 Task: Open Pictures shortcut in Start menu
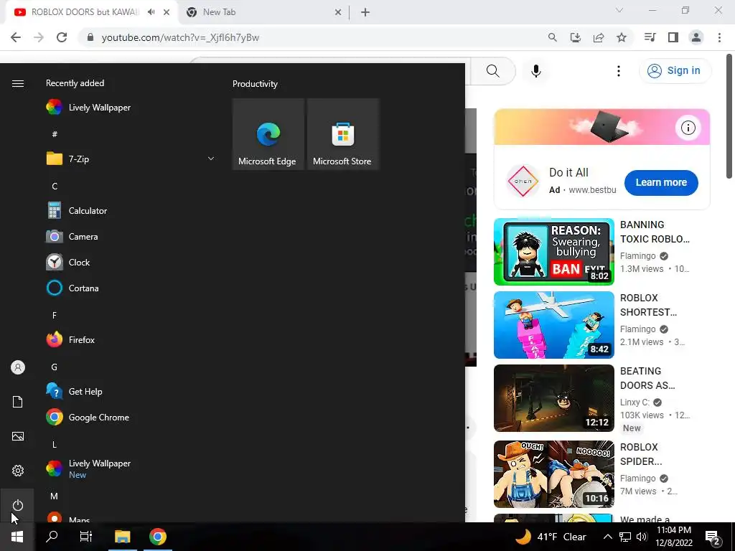click(18, 436)
